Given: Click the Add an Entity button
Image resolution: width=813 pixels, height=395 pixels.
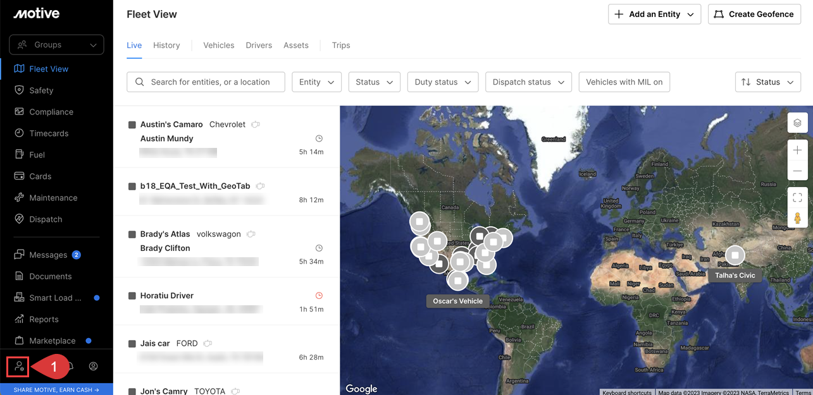Looking at the screenshot, I should [654, 15].
